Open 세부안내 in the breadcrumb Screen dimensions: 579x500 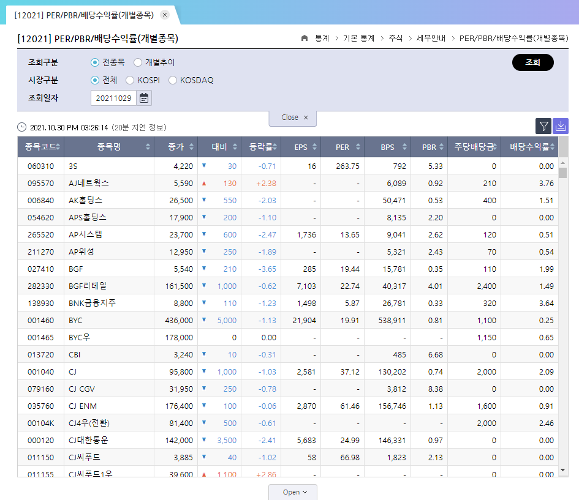(x=431, y=38)
